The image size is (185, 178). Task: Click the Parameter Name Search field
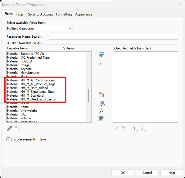tap(113, 37)
